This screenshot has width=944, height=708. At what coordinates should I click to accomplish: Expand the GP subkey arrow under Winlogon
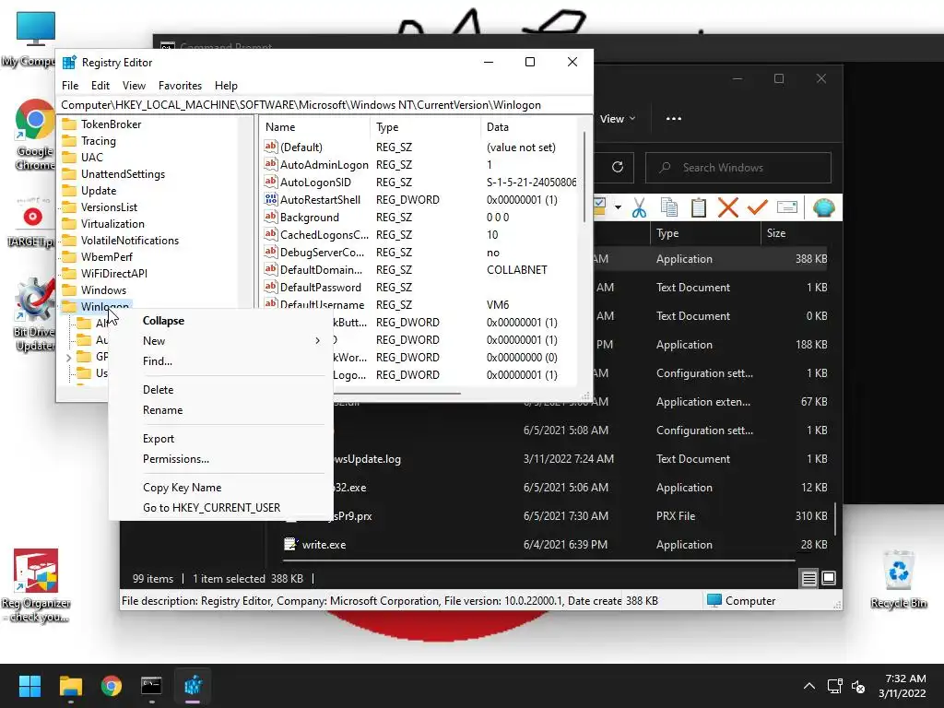point(68,357)
